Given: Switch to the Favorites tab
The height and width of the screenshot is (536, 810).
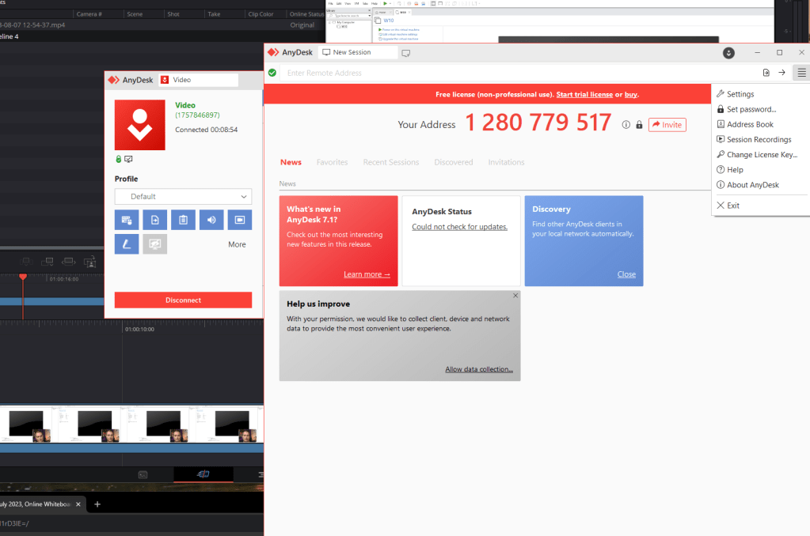Looking at the screenshot, I should tap(333, 162).
